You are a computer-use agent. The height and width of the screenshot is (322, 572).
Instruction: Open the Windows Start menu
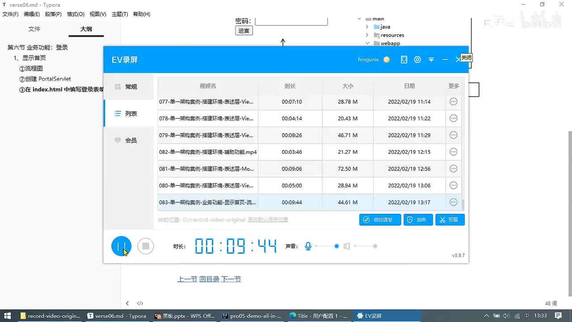pyautogui.click(x=8, y=316)
